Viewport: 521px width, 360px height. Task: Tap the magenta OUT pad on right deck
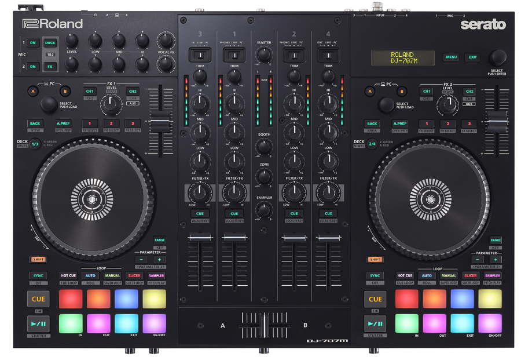point(435,323)
